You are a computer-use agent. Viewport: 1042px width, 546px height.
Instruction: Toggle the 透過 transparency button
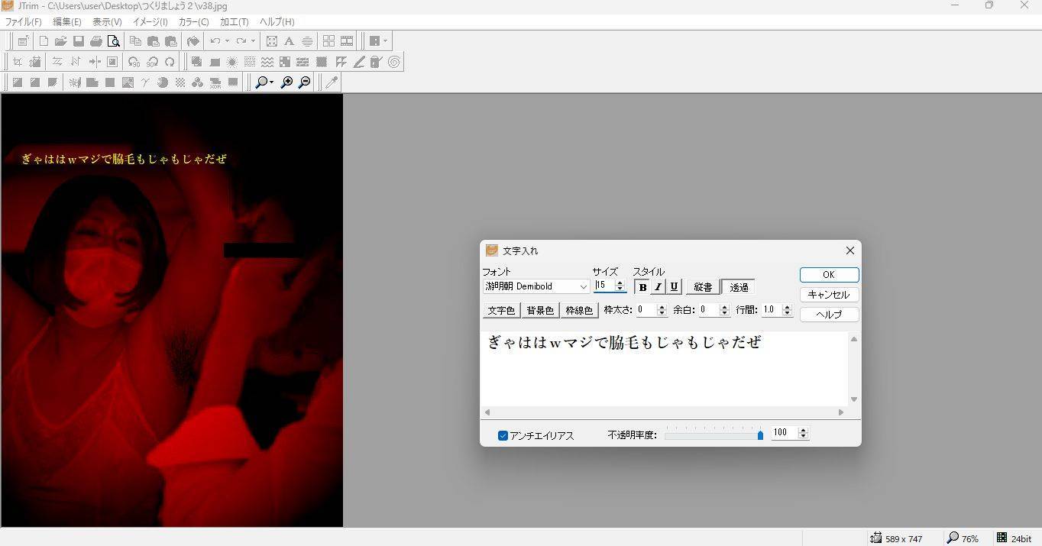click(739, 287)
